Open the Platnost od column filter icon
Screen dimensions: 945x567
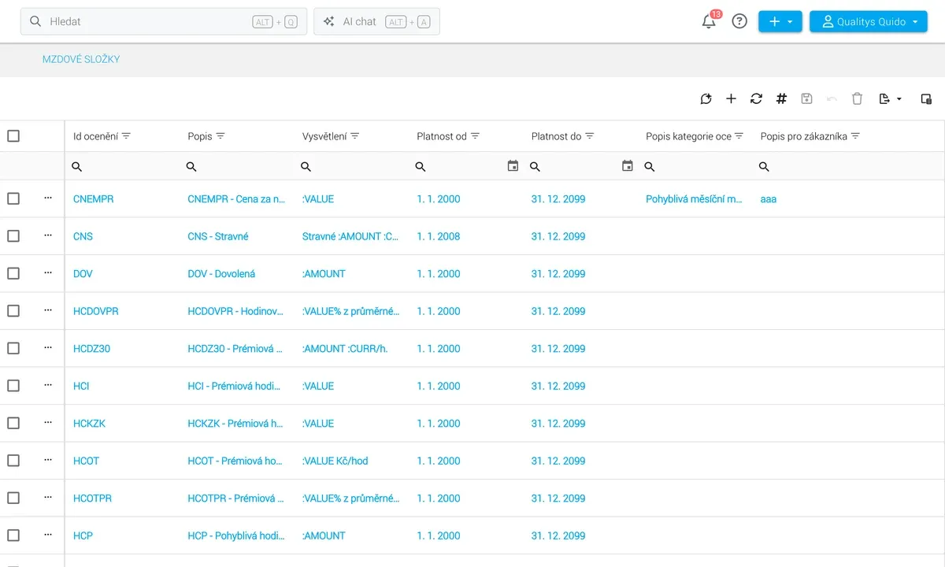(475, 136)
